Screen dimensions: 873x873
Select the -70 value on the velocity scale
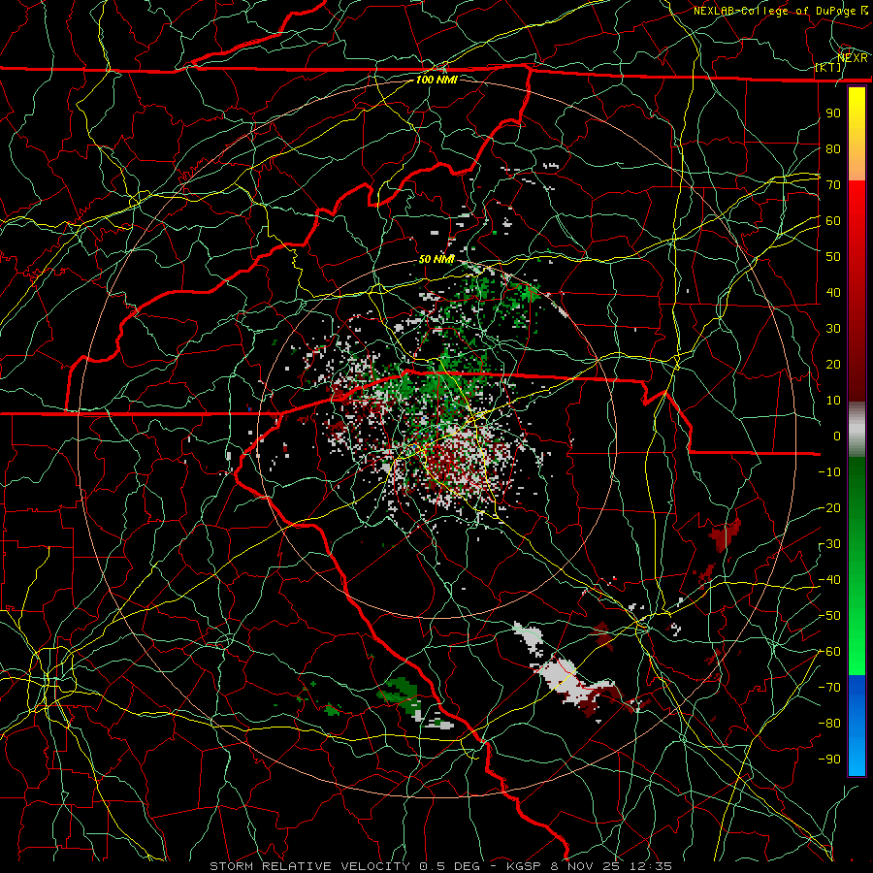pos(829,688)
